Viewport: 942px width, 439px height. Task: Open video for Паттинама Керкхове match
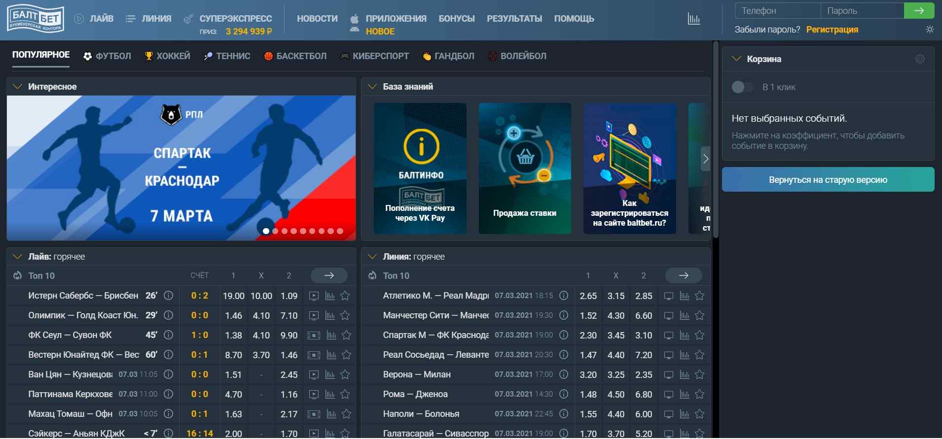(314, 395)
